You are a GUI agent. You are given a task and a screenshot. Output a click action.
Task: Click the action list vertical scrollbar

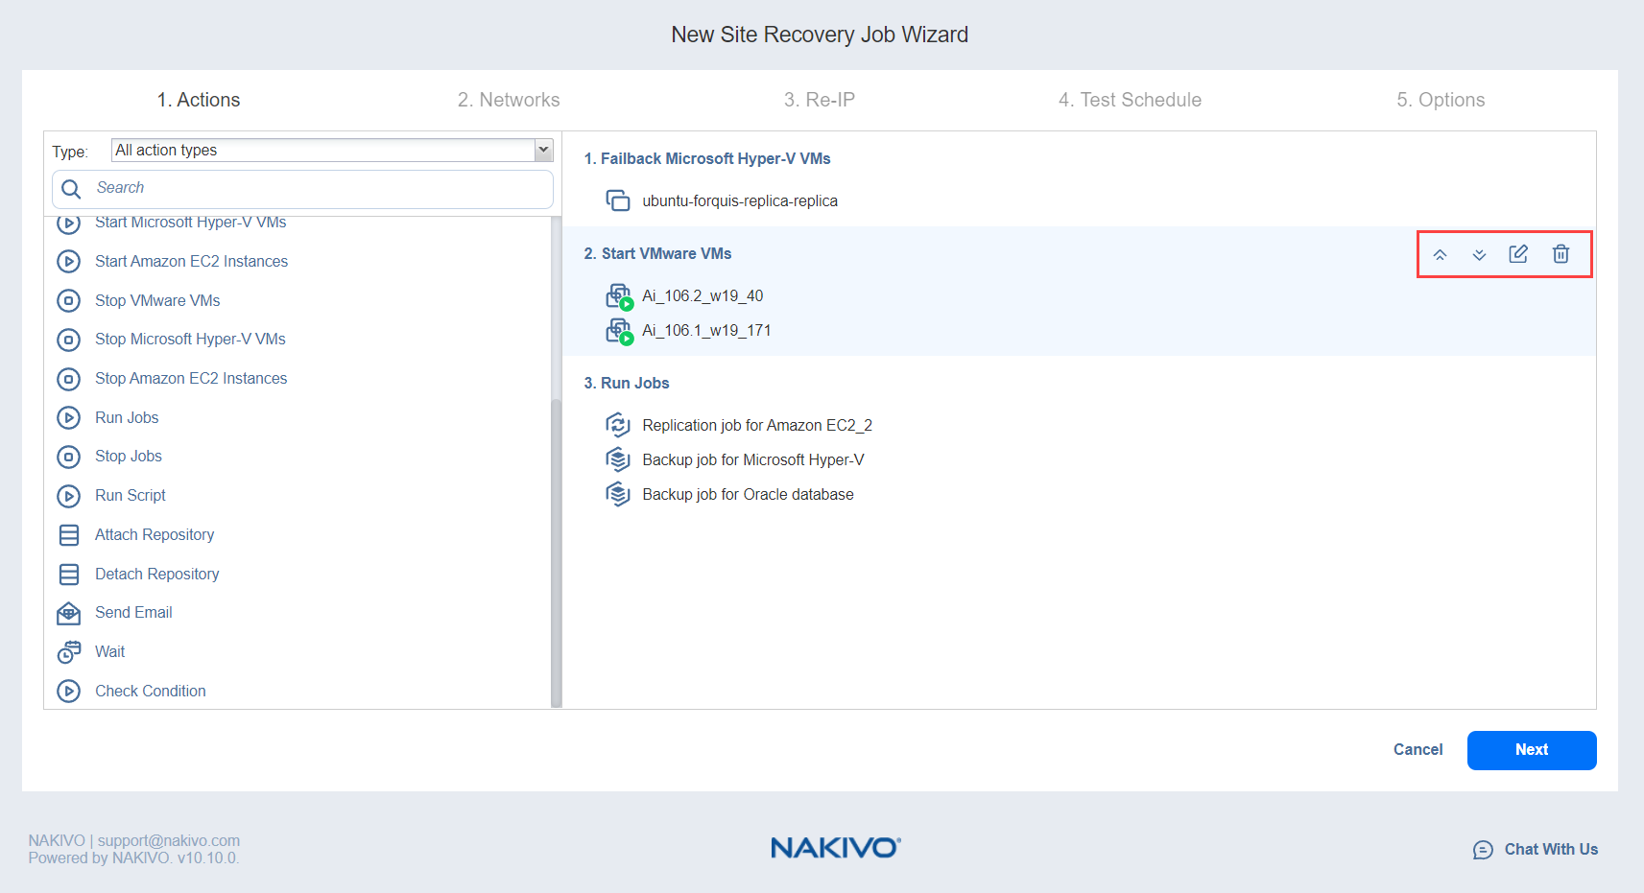(x=556, y=547)
